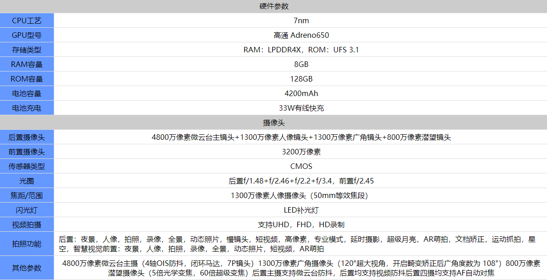Click the 8GB RAM value cell
547x280 pixels.
coord(301,64)
